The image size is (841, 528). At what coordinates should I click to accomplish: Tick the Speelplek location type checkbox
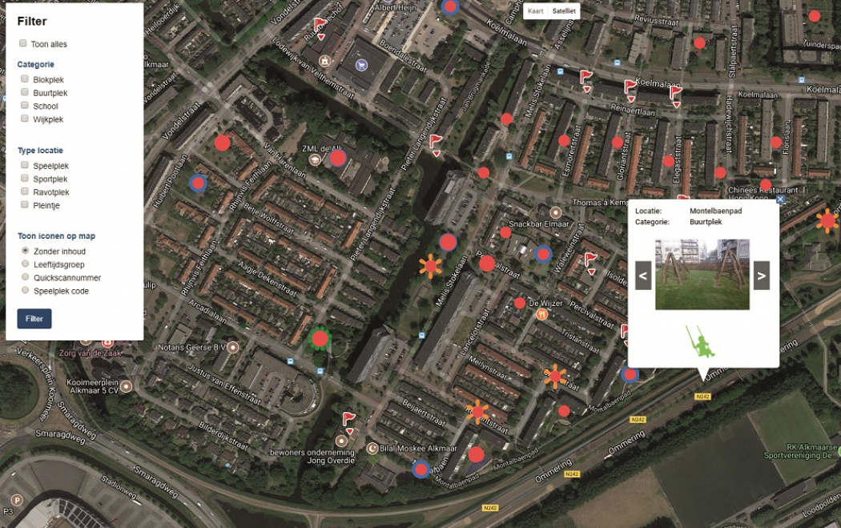point(25,165)
